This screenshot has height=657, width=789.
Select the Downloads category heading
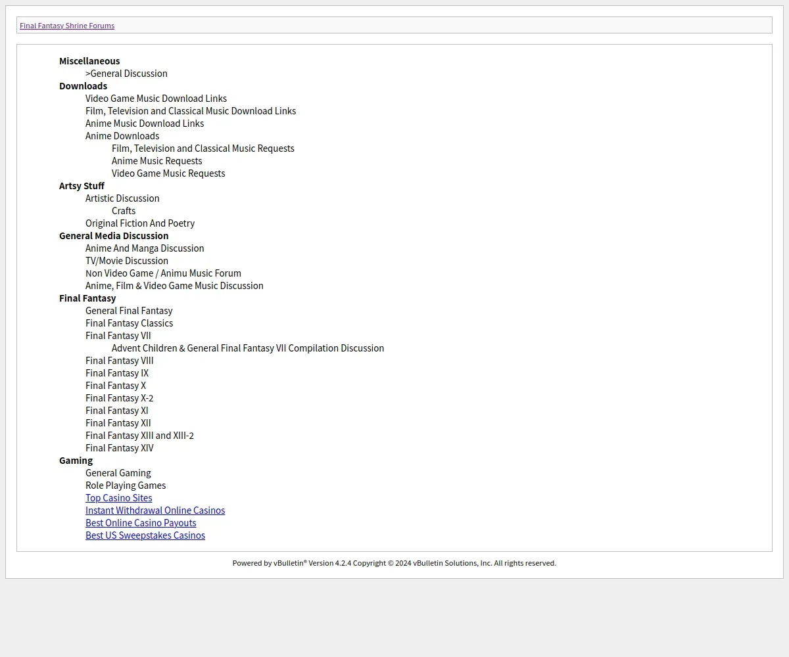pyautogui.click(x=83, y=86)
